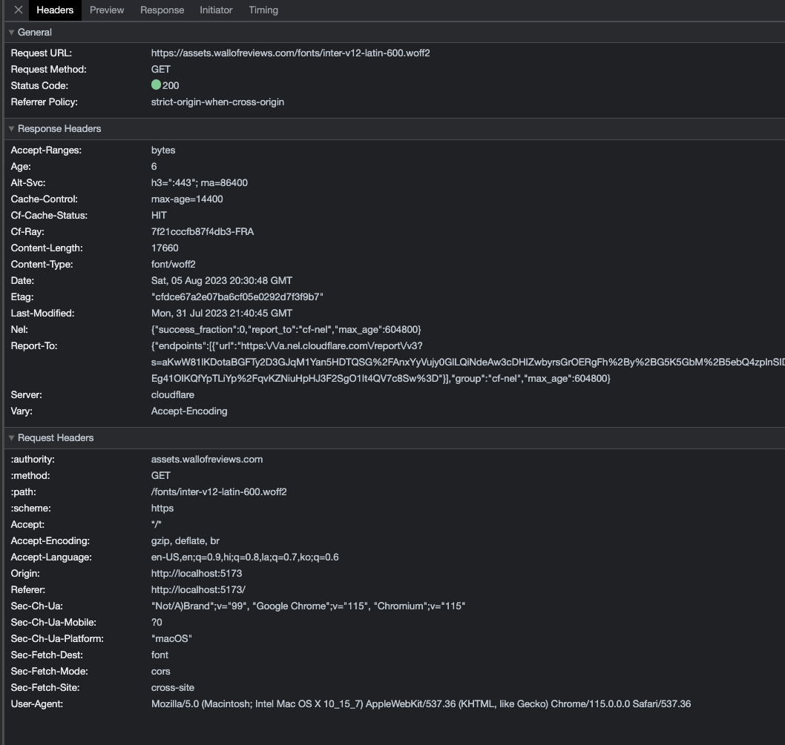The image size is (785, 745).
Task: Click the disclosure triangle beside Request Headers
Action: [x=11, y=437]
